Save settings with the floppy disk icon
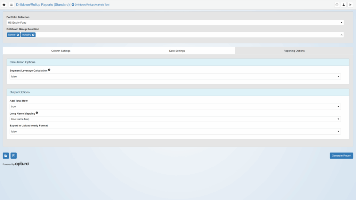Image resolution: width=356 pixels, height=200 pixels. (x=14, y=156)
